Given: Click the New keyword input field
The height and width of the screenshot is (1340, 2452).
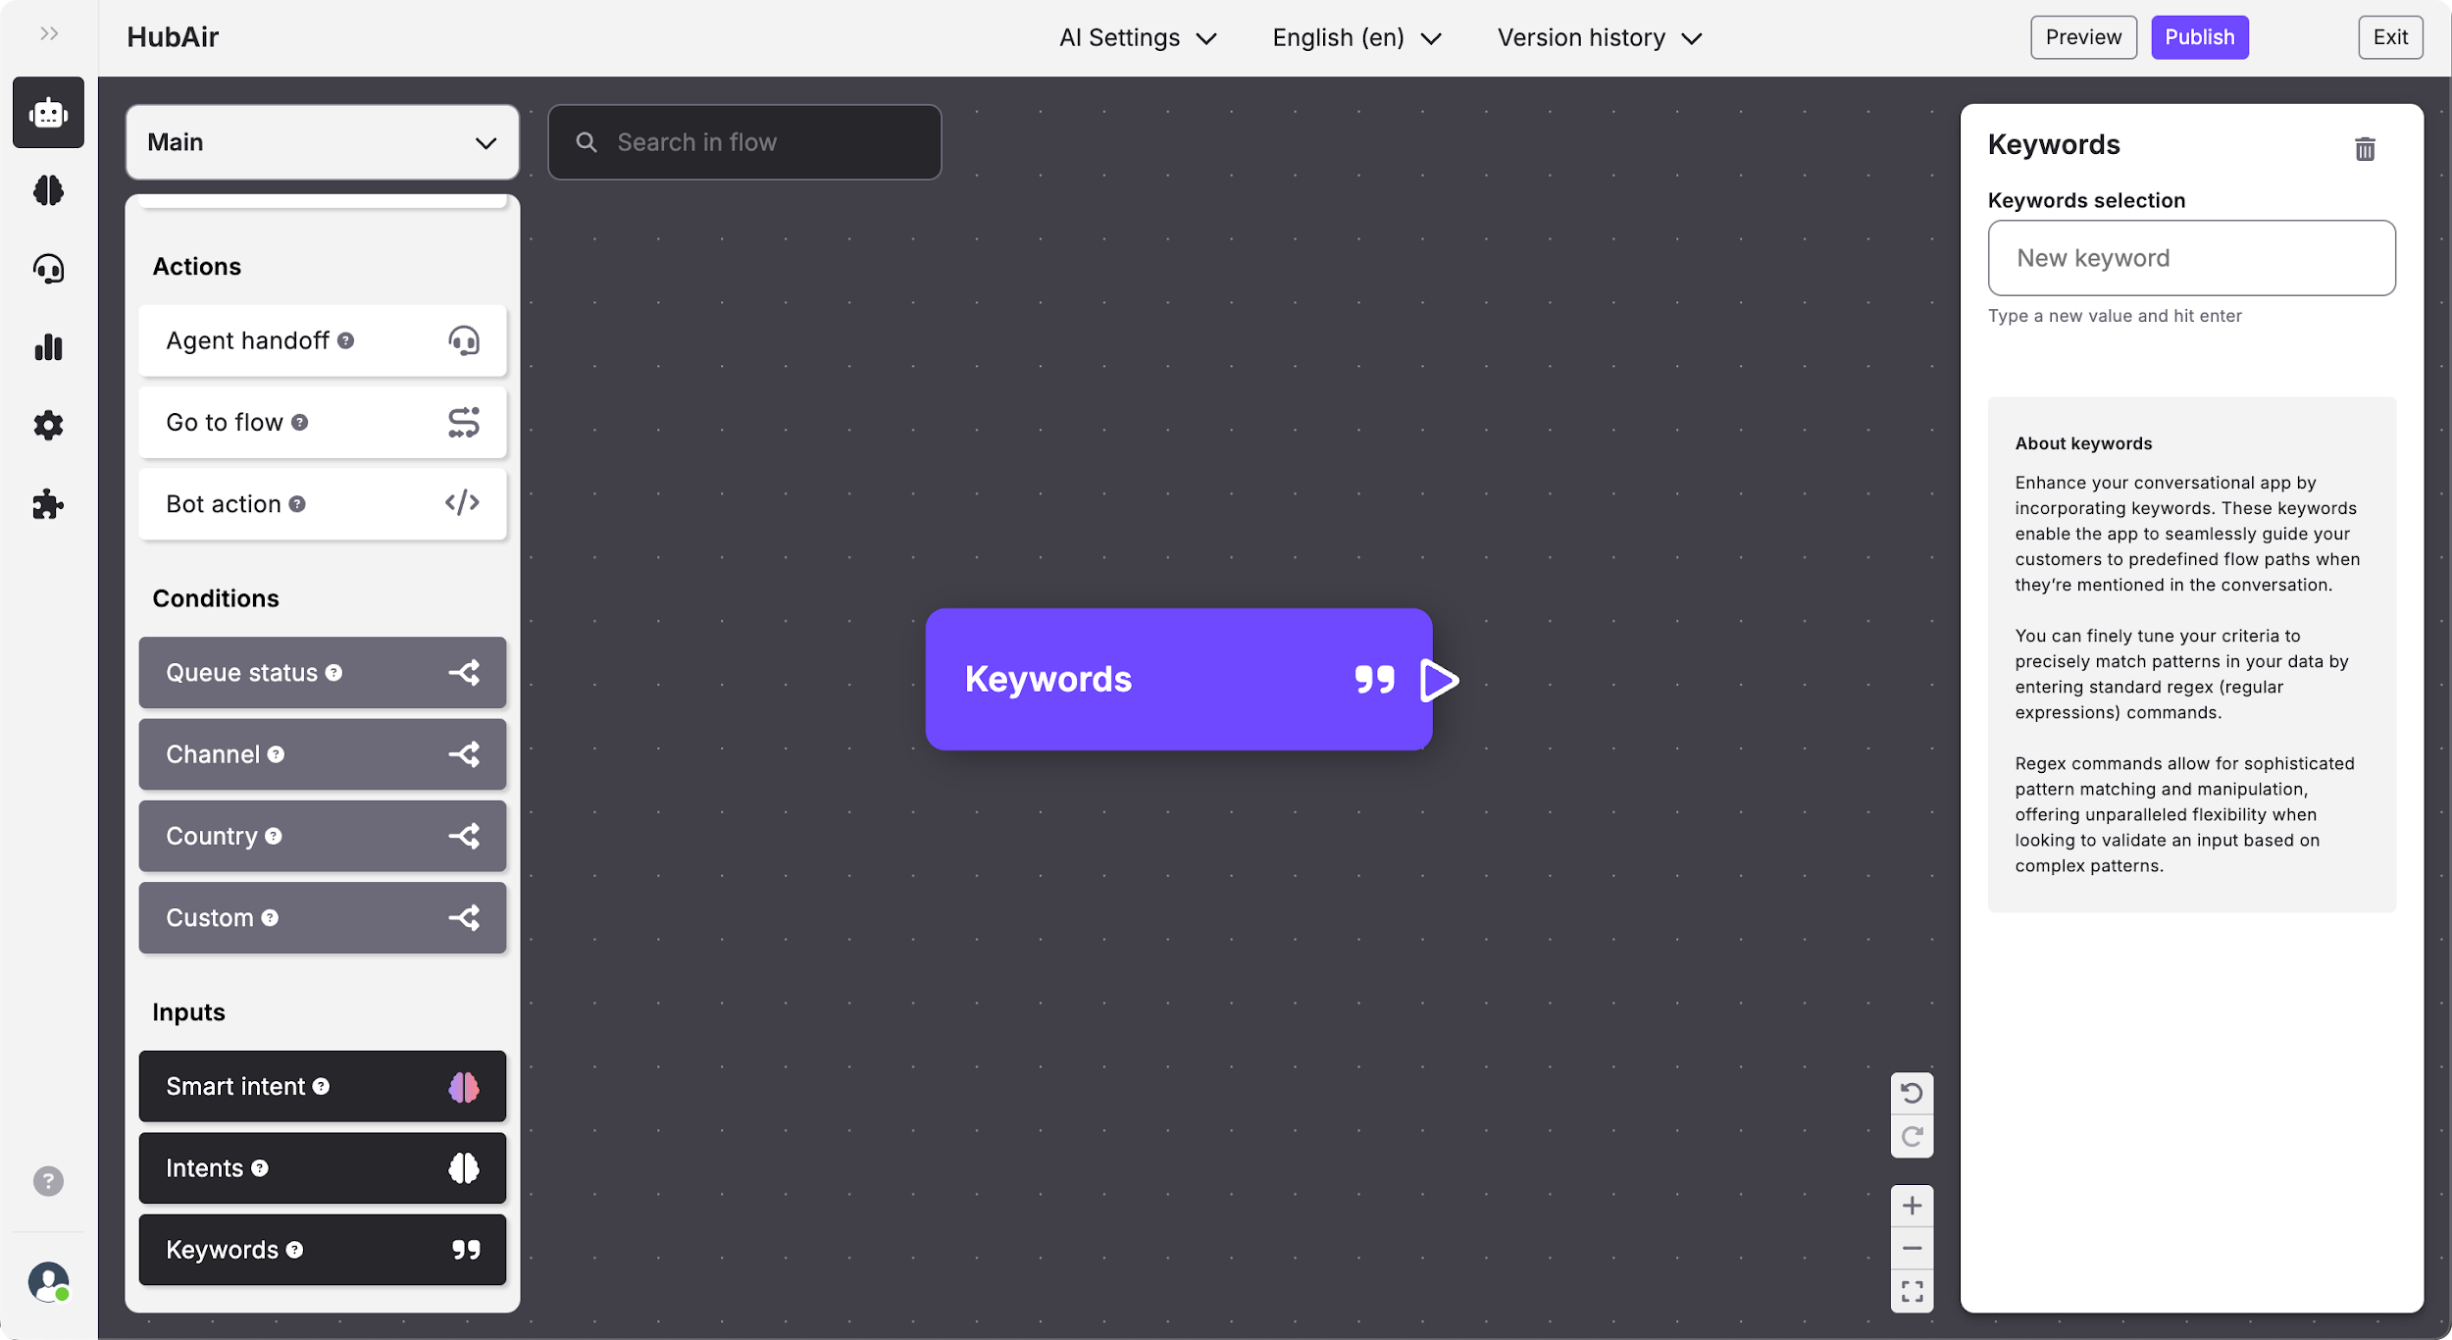Looking at the screenshot, I should [x=2191, y=258].
